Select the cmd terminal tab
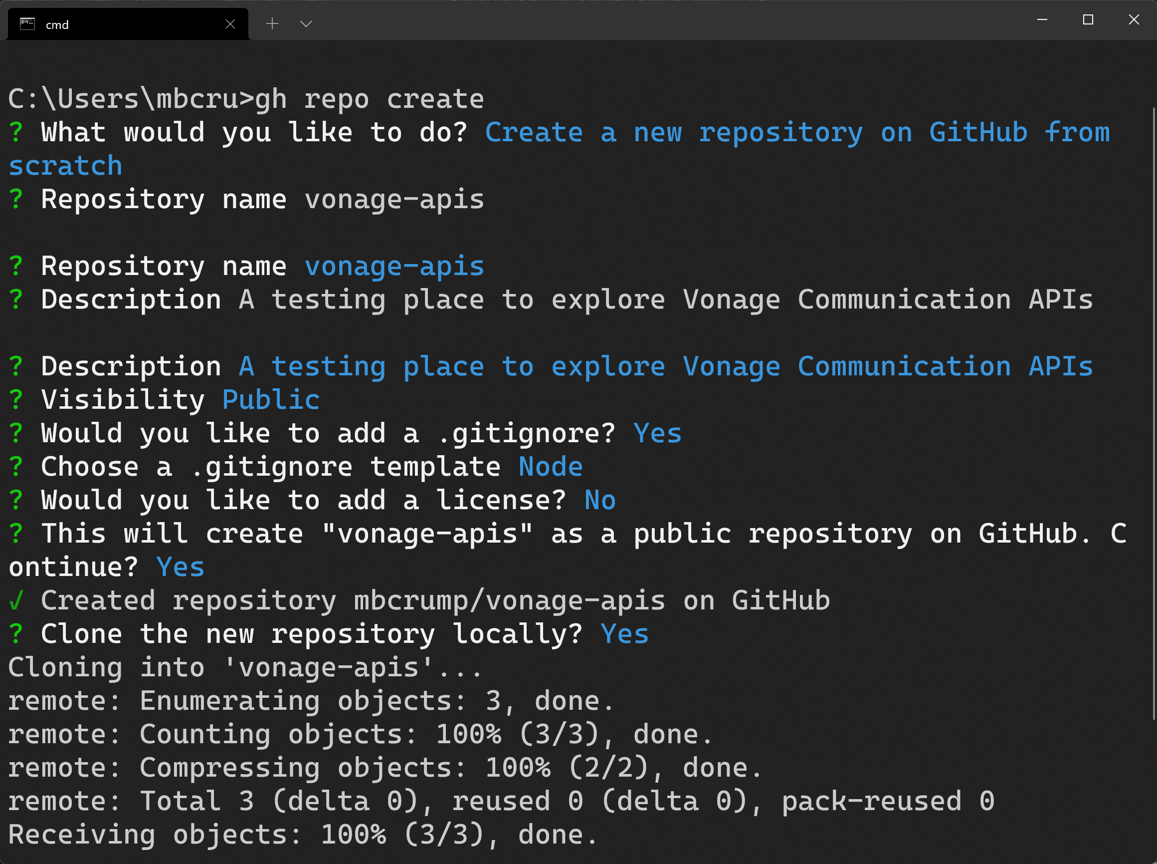1157x864 pixels. click(128, 24)
